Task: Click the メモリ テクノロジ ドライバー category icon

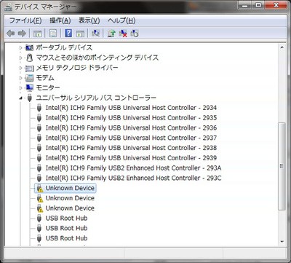Action: (30, 68)
